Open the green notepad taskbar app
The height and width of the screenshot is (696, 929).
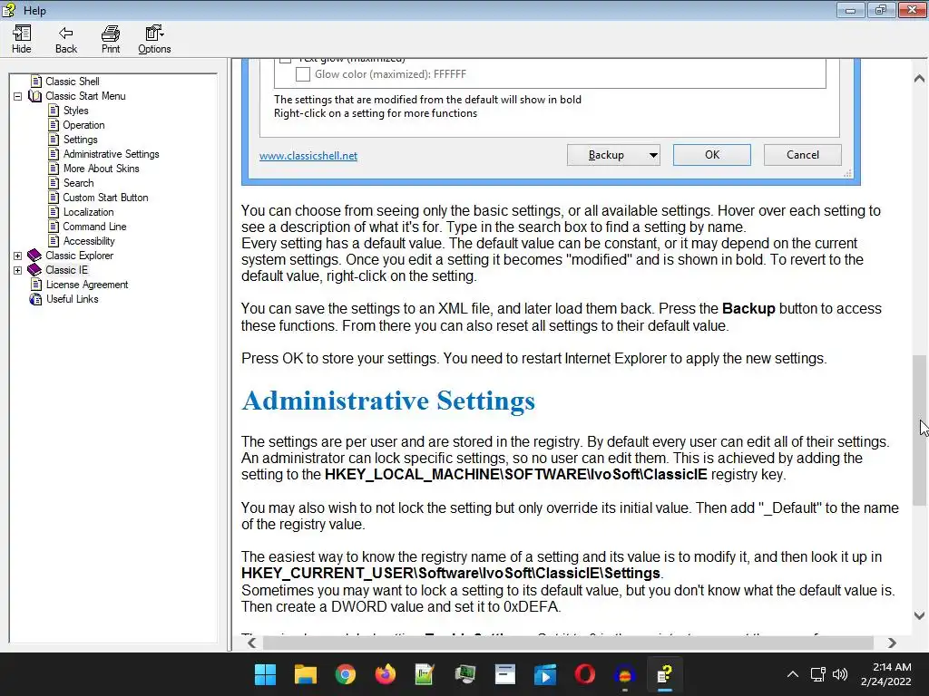(x=425, y=674)
